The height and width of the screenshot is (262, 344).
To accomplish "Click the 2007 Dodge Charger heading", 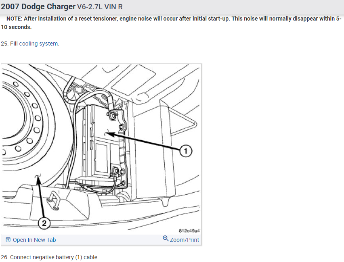I will pos(38,6).
